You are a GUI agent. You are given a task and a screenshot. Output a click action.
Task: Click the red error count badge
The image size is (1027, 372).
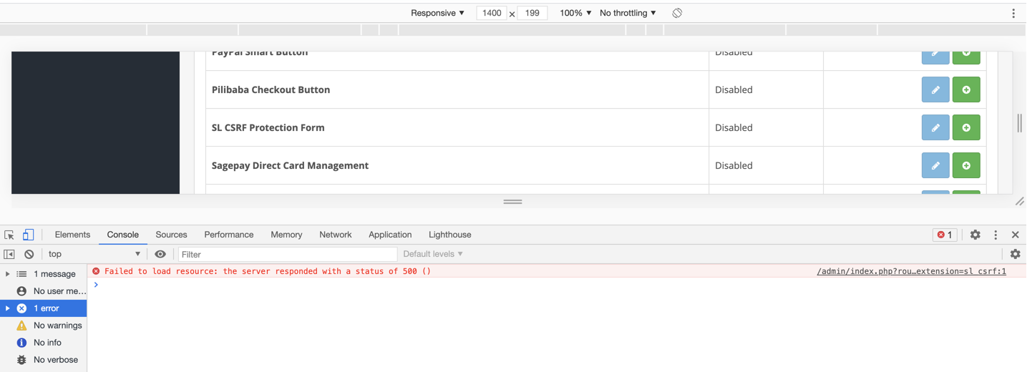click(945, 235)
